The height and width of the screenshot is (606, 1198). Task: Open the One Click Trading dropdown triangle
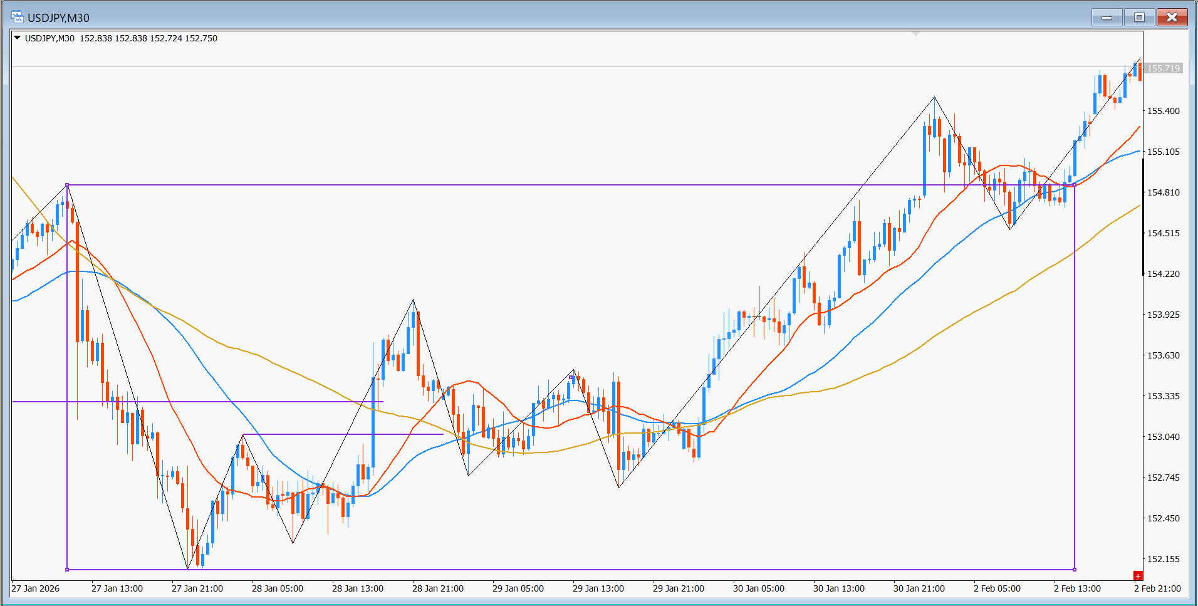18,38
